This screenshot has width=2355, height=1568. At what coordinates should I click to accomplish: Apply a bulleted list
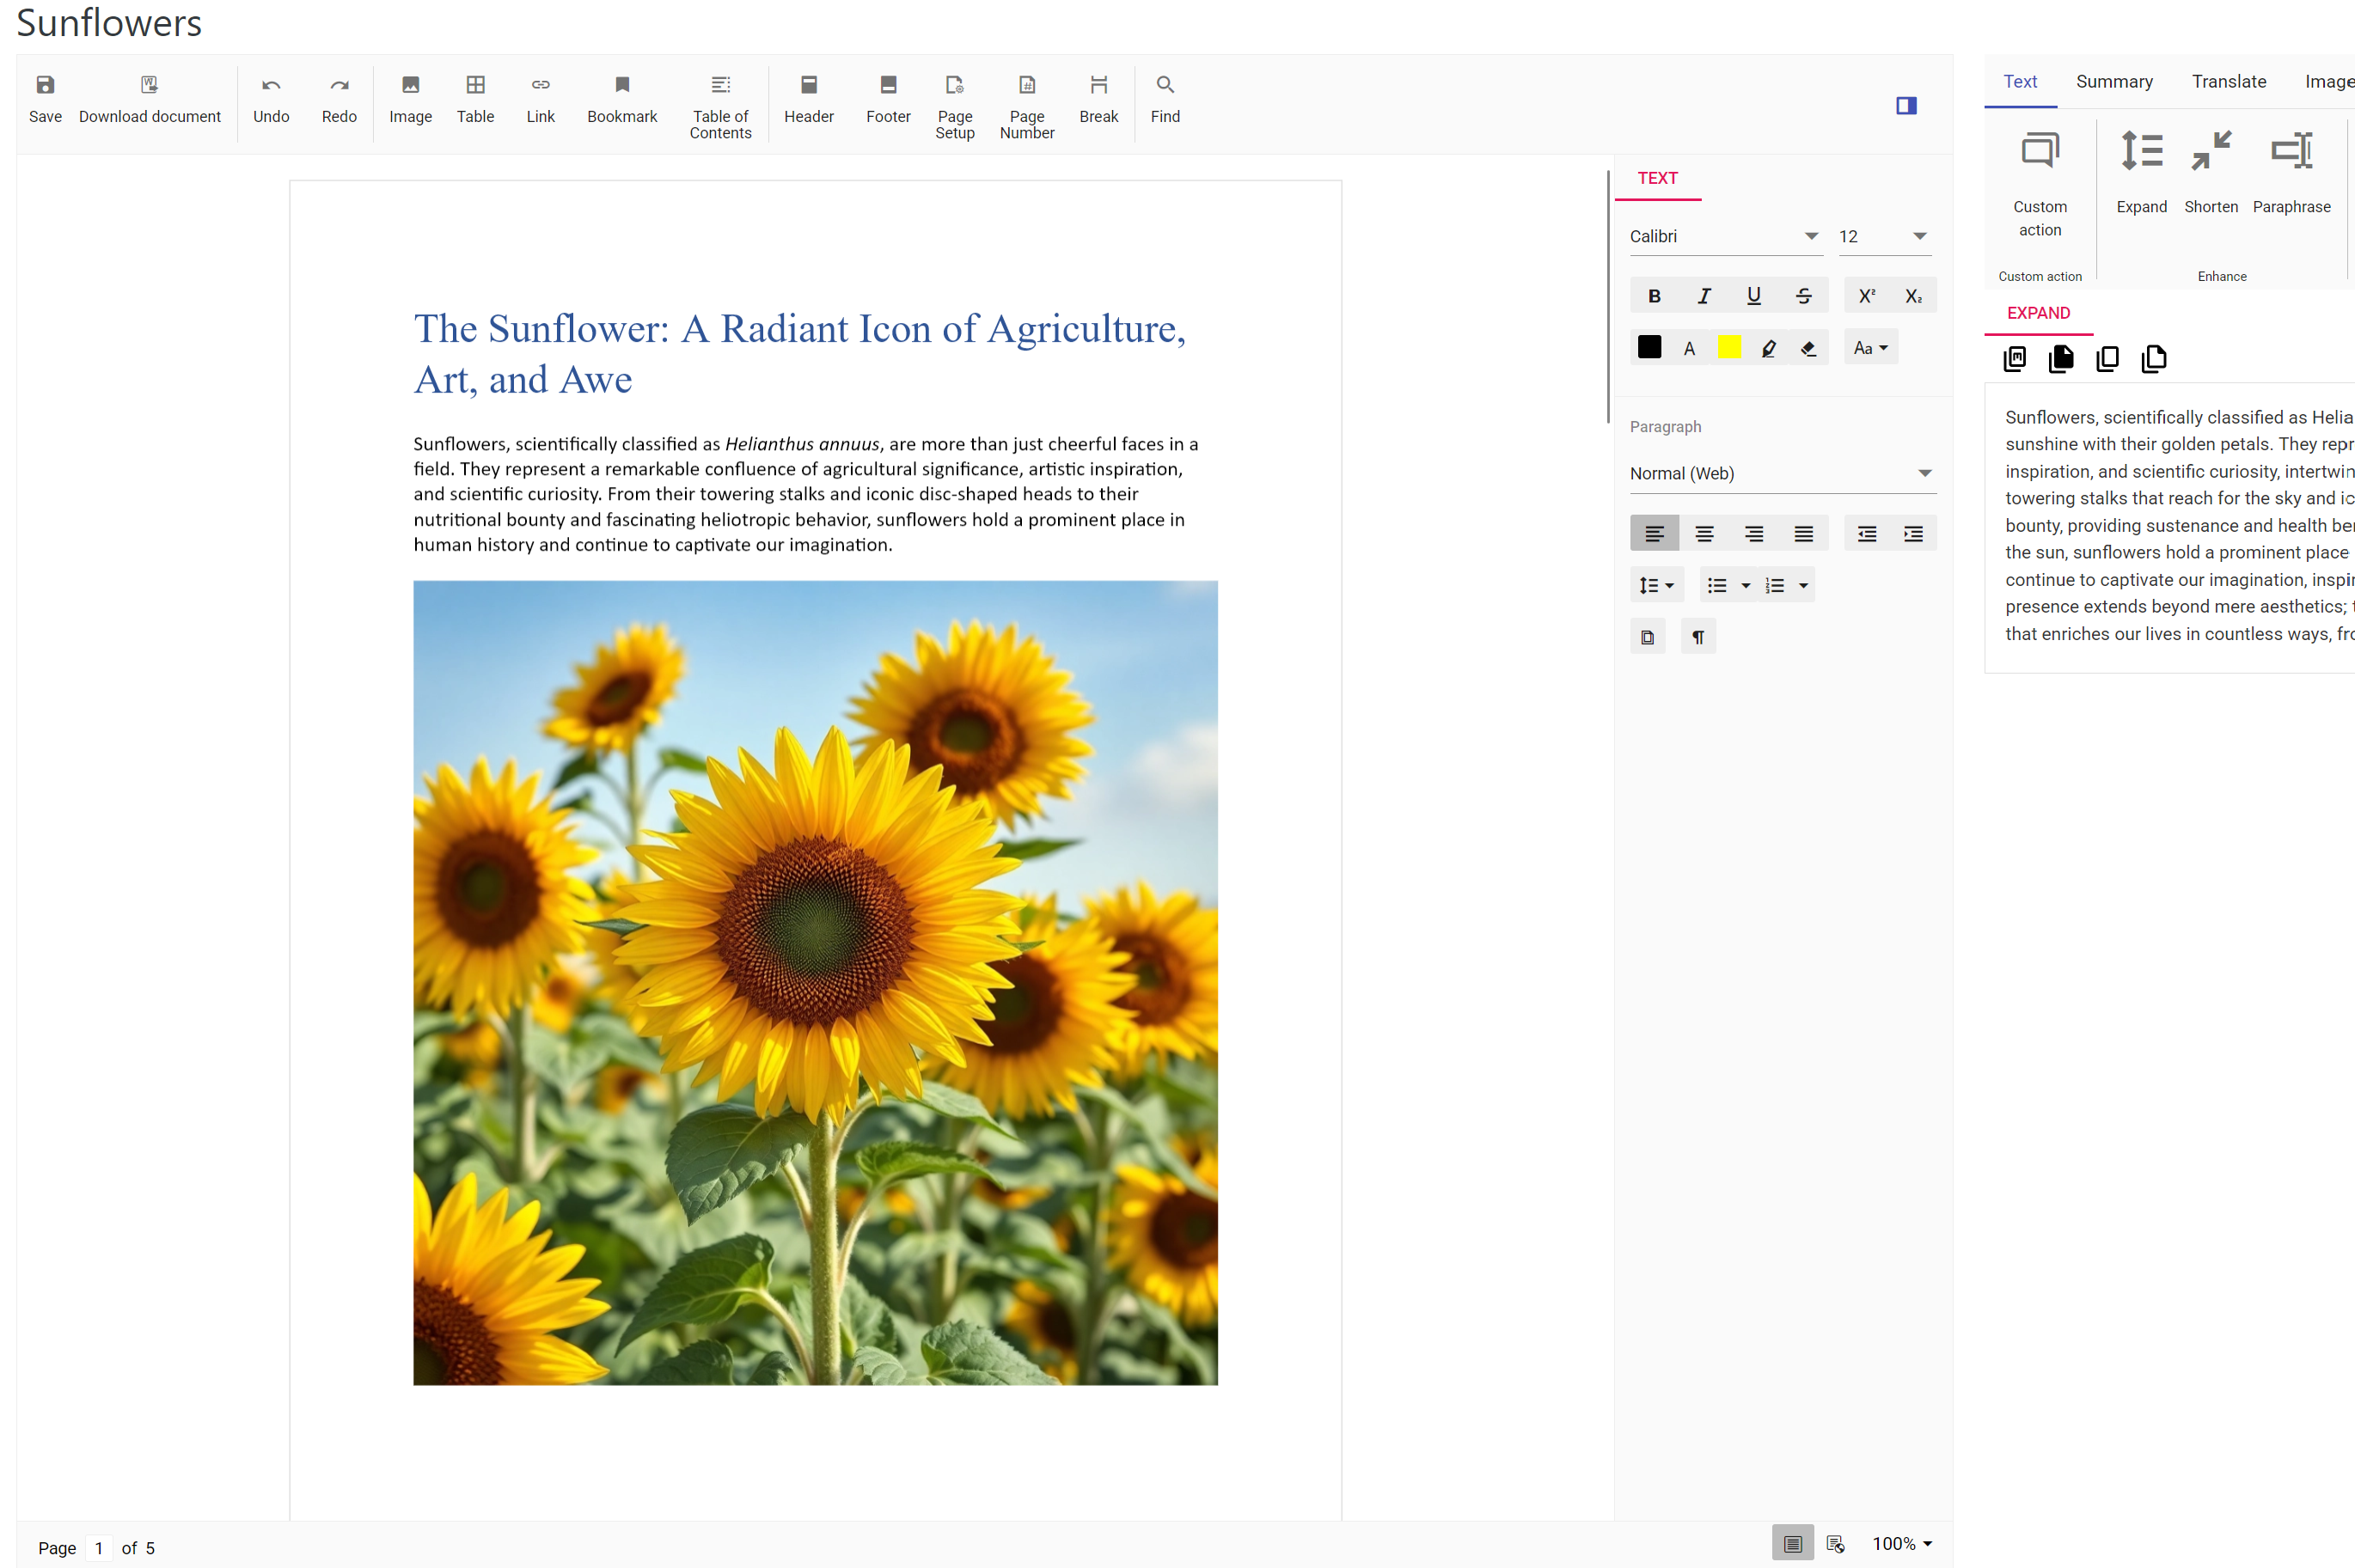click(x=1716, y=585)
